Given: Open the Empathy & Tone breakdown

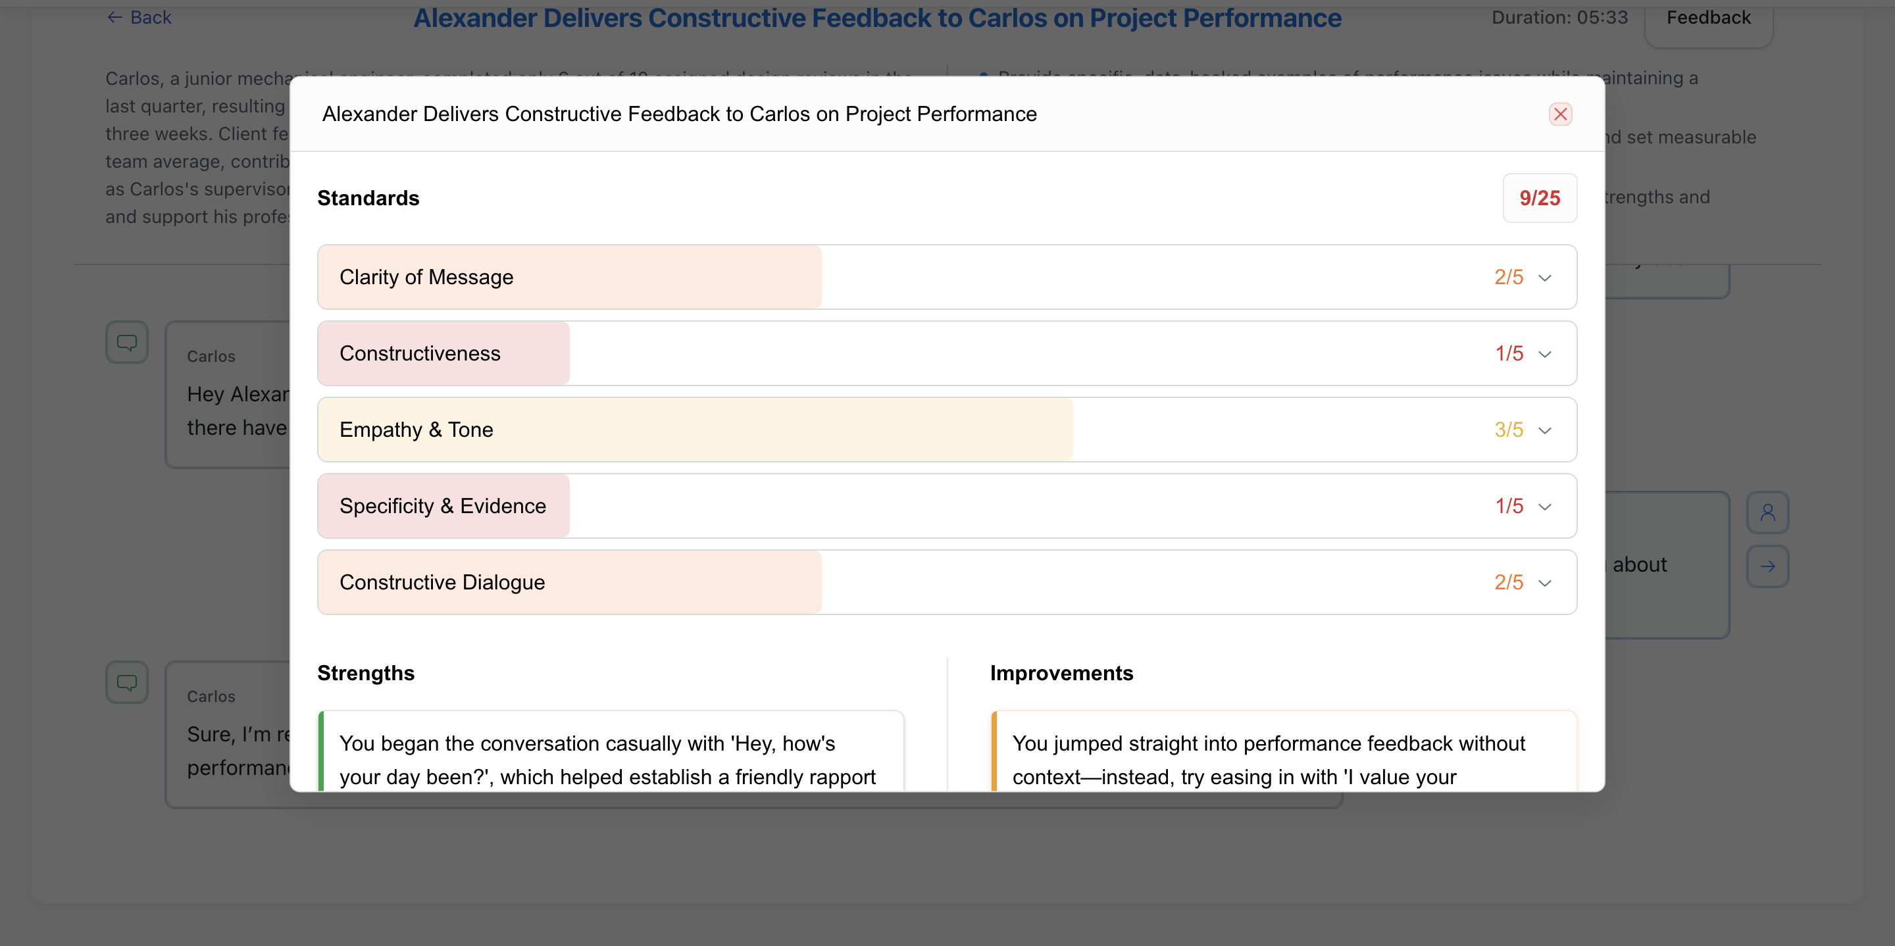Looking at the screenshot, I should click(x=1545, y=430).
